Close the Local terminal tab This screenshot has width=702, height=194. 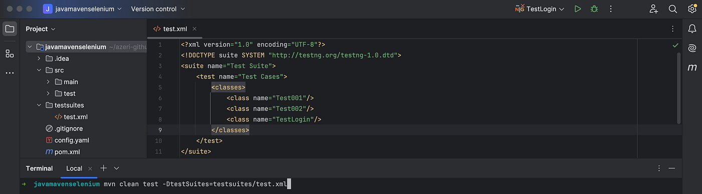click(90, 168)
